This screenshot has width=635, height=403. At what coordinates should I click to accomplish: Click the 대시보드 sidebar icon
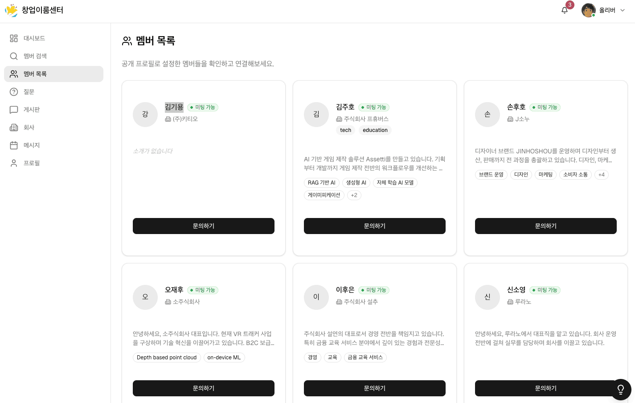14,38
